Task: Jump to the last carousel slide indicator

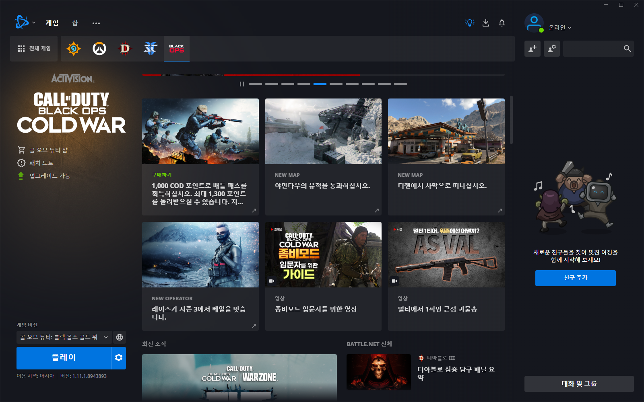Action: point(400,84)
